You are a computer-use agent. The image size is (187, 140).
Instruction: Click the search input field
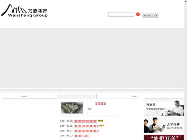point(121,14)
